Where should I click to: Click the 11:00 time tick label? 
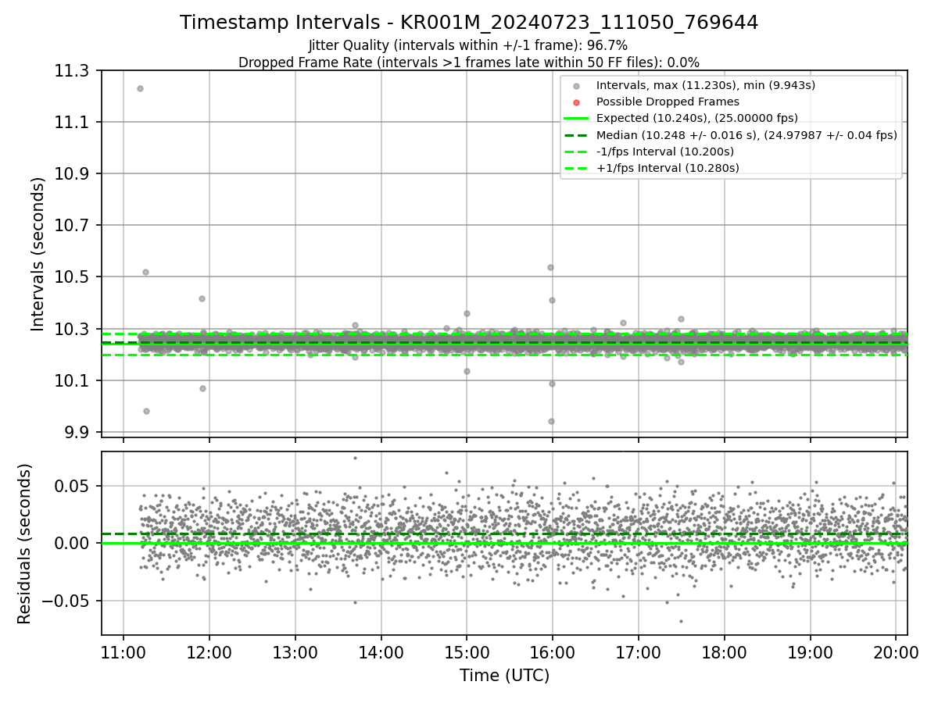click(124, 652)
